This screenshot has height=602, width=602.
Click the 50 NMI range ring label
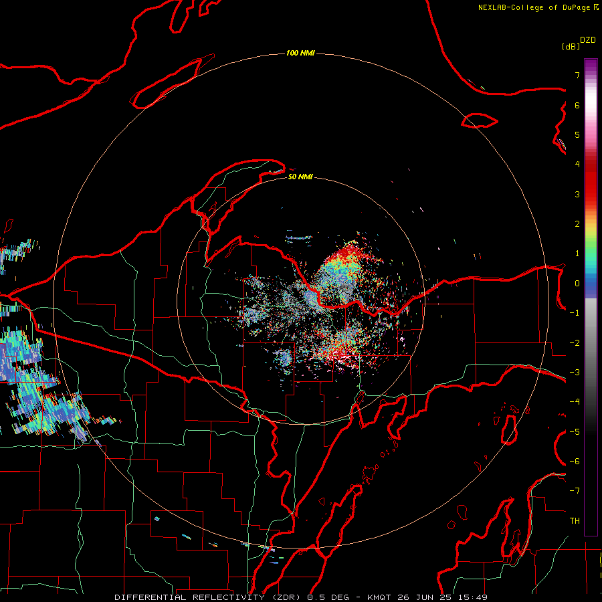pyautogui.click(x=300, y=177)
